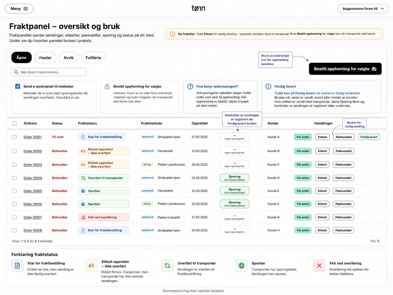This screenshot has width=393, height=295.
Task: Click transfer arrows icon in Ordre 10004 fraktstatus
Action: (x=83, y=178)
